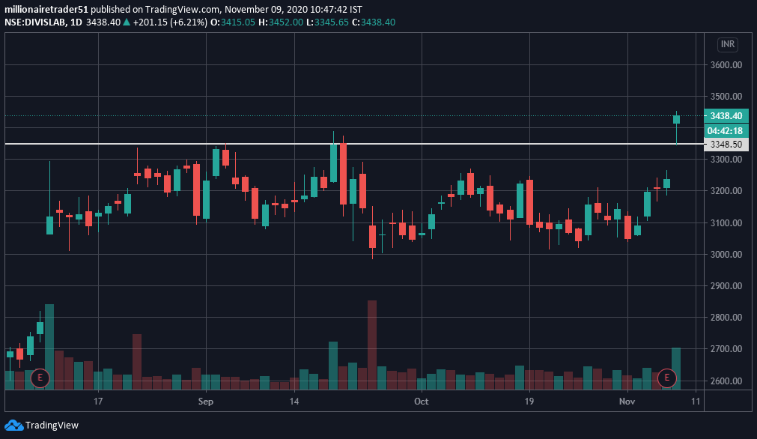Click the 17 date axis label
The width and height of the screenshot is (757, 439).
click(98, 402)
